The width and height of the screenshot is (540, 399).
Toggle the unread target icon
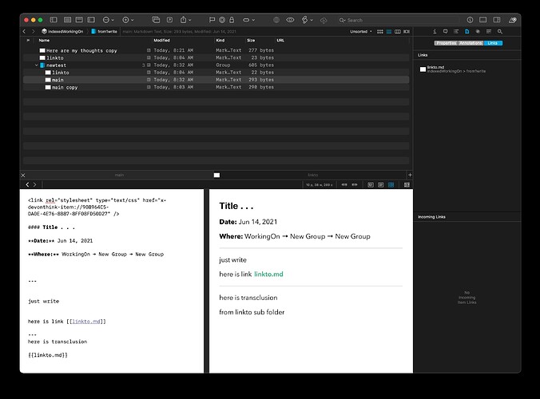point(222,20)
